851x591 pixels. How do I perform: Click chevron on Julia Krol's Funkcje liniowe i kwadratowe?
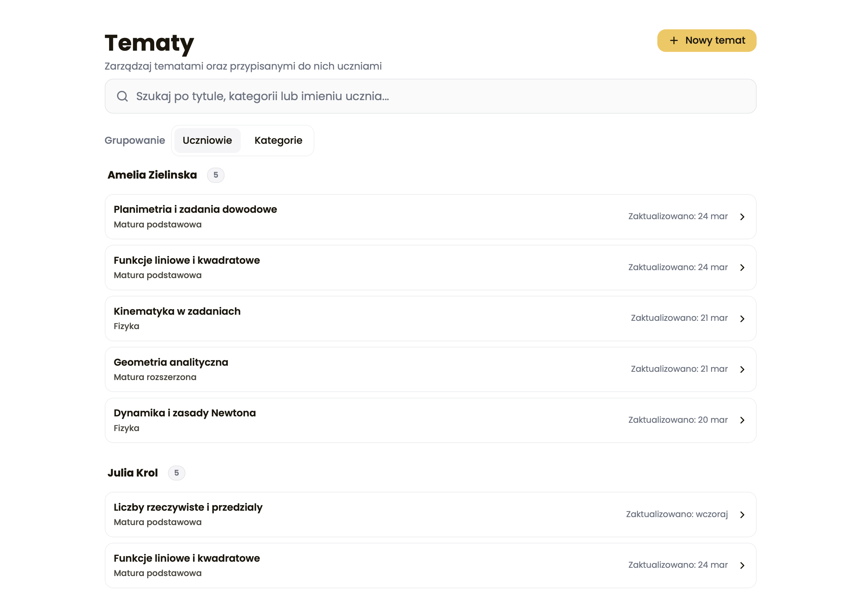[742, 565]
